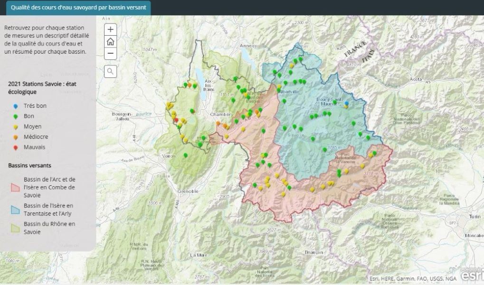484x285 pixels.
Task: Click the Aix-les-Bains label
Action: click(x=209, y=85)
